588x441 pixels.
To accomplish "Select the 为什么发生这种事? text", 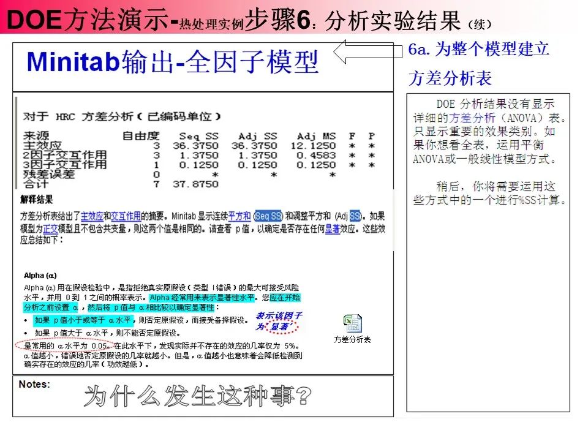I will click(198, 396).
